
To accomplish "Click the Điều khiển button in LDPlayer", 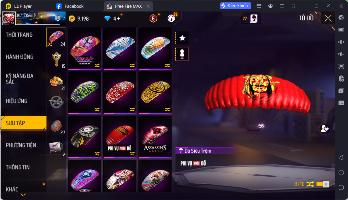I will [x=236, y=6].
